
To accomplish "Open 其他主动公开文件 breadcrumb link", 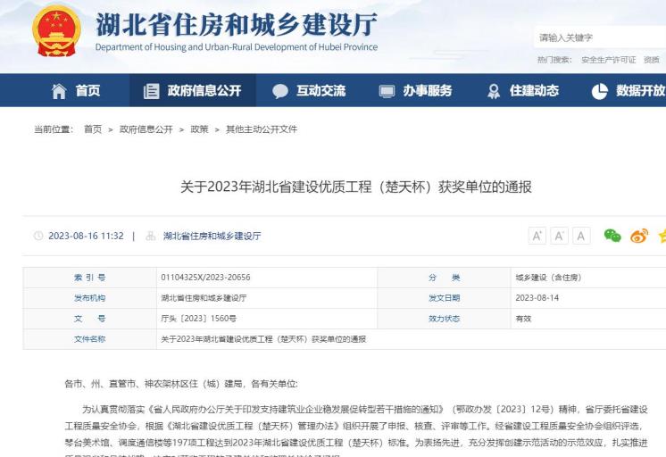I will click(261, 129).
